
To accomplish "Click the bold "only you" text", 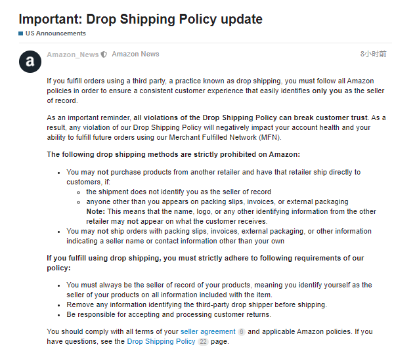I will 327,91.
